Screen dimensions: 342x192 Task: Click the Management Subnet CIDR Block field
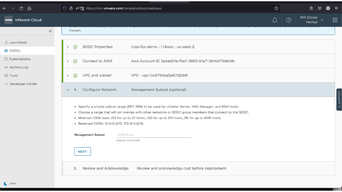pyautogui.click(x=153, y=135)
